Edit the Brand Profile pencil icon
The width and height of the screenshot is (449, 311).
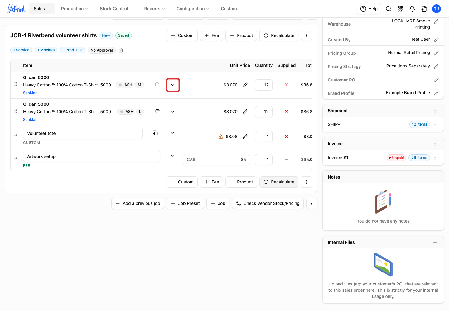(x=436, y=93)
